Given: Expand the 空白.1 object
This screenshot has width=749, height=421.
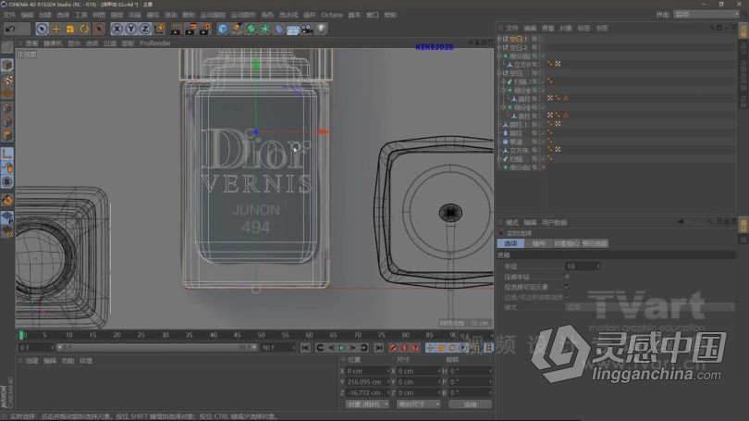Looking at the screenshot, I should click(x=499, y=39).
